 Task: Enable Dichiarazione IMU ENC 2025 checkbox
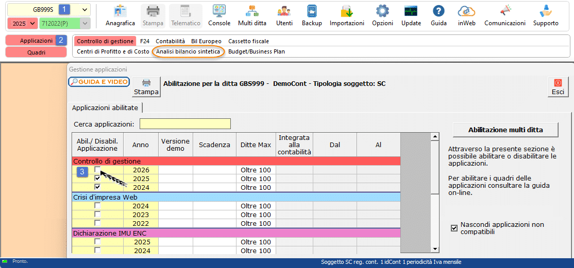click(97, 241)
